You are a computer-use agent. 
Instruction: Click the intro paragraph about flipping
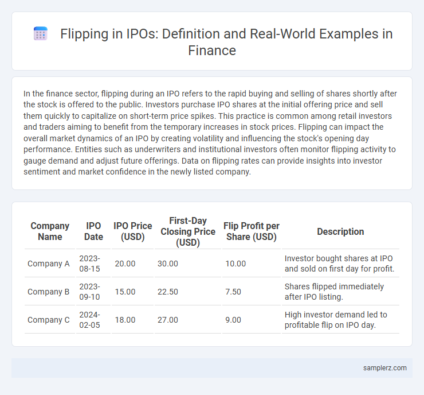tap(210, 133)
